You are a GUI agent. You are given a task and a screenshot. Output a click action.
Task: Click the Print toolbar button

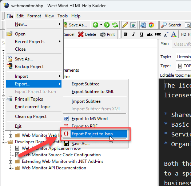pyautogui.click(x=107, y=34)
